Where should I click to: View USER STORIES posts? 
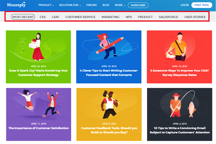(x=195, y=17)
